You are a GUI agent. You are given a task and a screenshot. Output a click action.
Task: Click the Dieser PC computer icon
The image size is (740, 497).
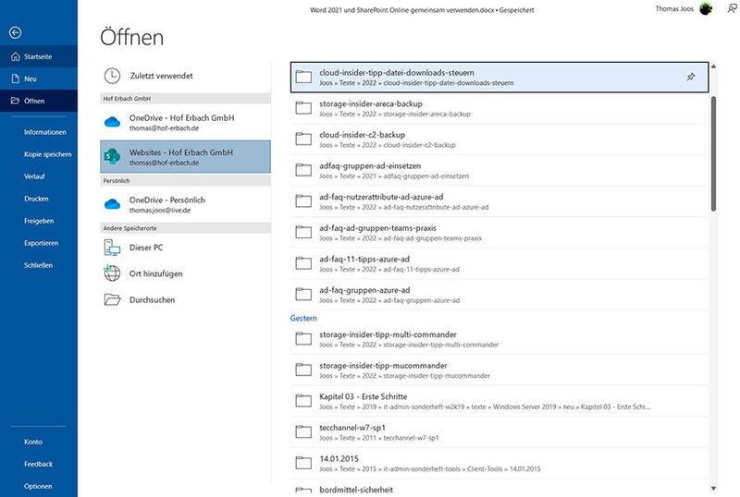click(112, 248)
